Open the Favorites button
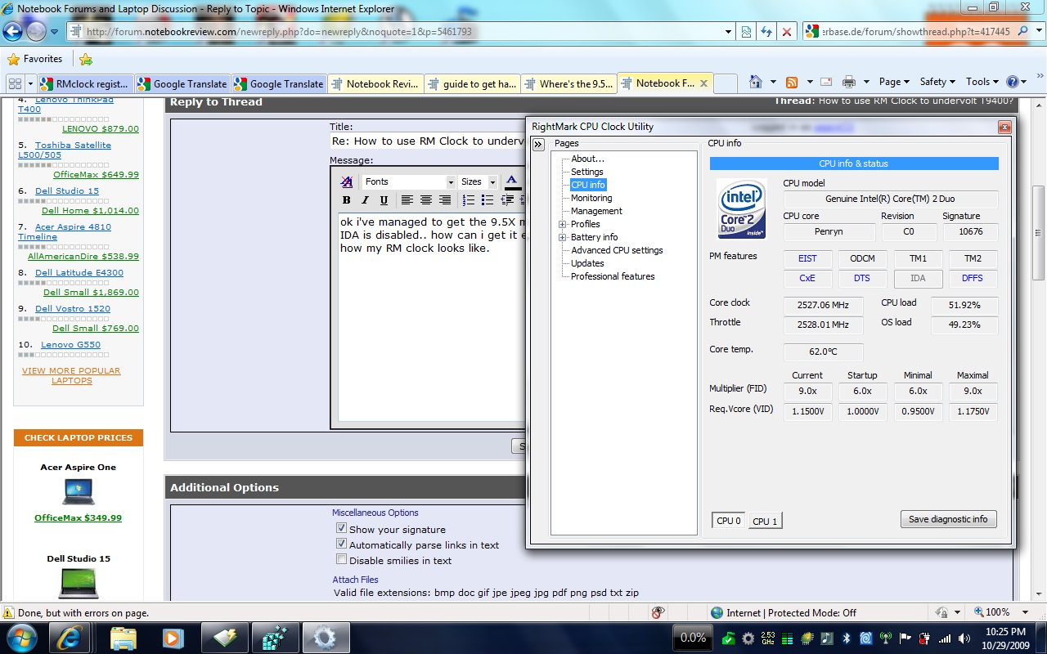This screenshot has width=1047, height=654. click(x=34, y=59)
